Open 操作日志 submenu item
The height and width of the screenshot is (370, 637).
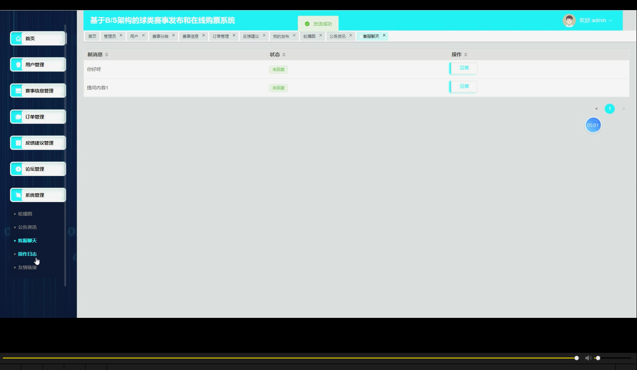27,254
